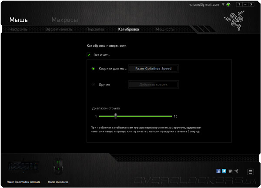Switch to the Макросы main tab
Viewport: 261px width, 188px height.
point(65,20)
